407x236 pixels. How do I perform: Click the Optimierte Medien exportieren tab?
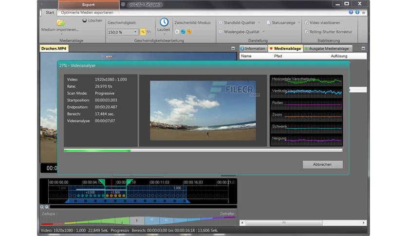pos(88,12)
